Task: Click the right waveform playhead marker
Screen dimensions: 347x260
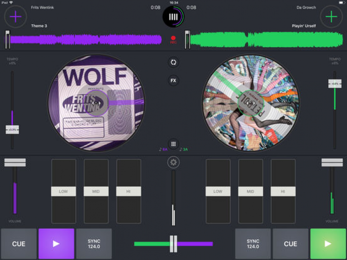Action: [187, 40]
